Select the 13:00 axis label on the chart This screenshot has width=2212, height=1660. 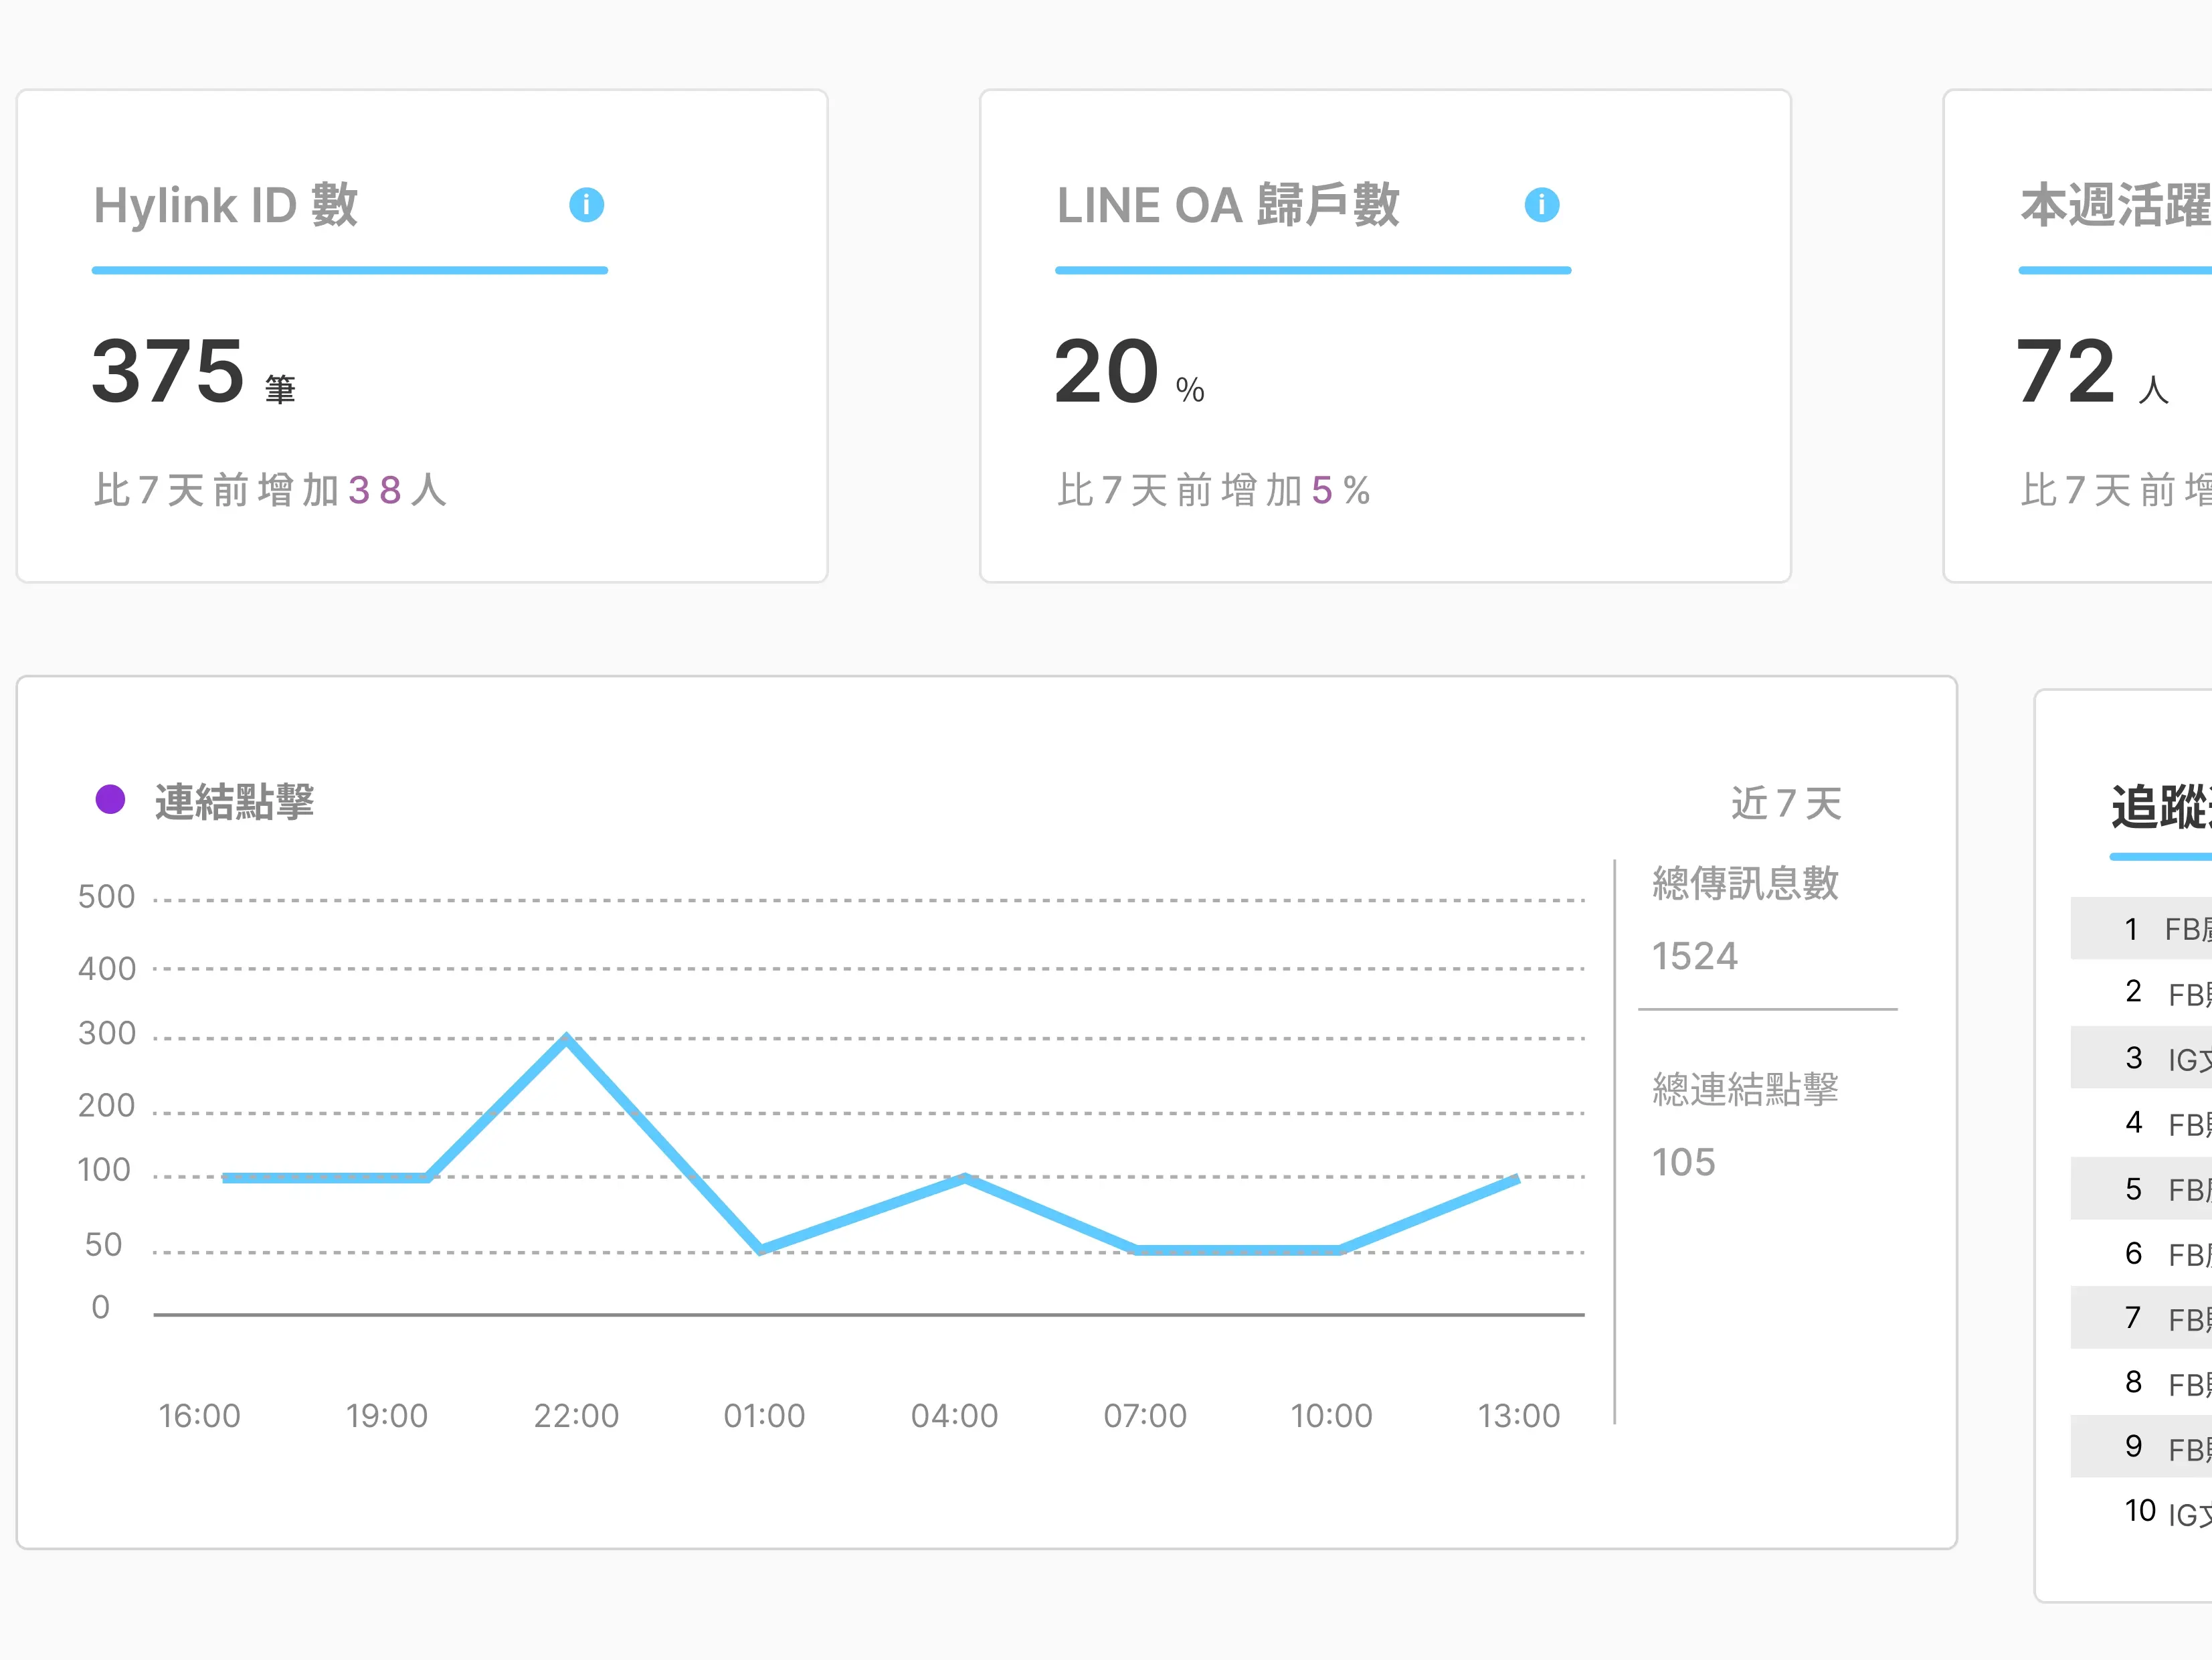tap(1521, 1416)
